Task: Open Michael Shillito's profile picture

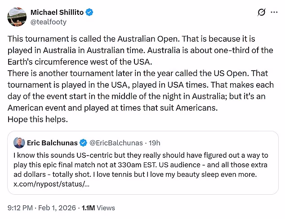Action: click(17, 17)
